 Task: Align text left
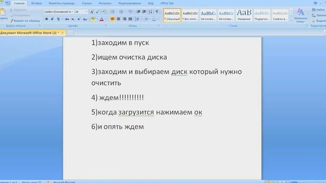pos(113,19)
